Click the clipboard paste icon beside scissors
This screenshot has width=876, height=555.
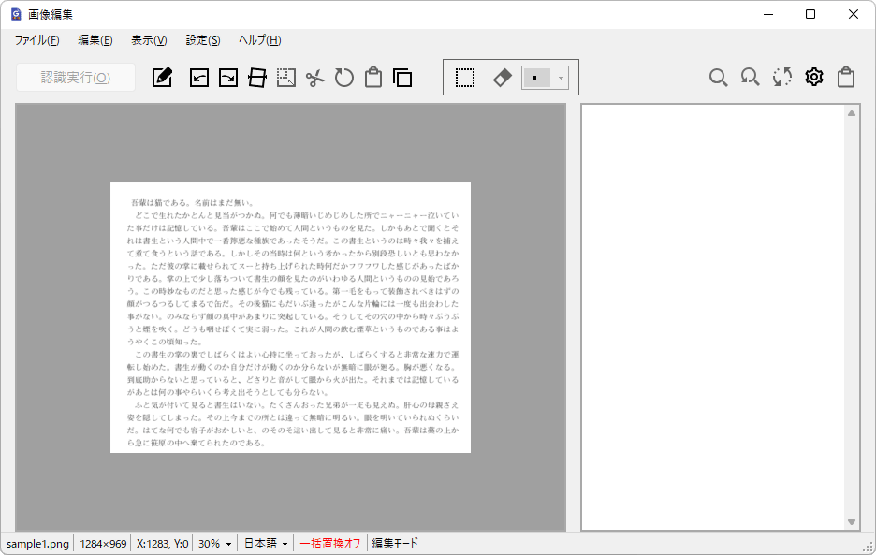tap(373, 77)
